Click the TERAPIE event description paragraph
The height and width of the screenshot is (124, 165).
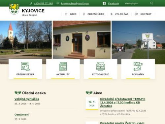(x=123, y=112)
